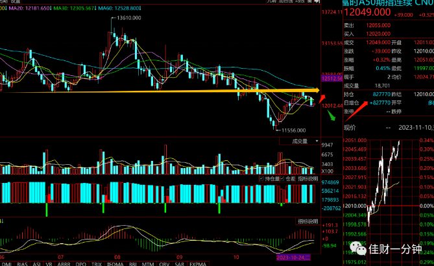The image size is (434, 266).
Task: Click the X100 volume scale label
Action: 328,171
